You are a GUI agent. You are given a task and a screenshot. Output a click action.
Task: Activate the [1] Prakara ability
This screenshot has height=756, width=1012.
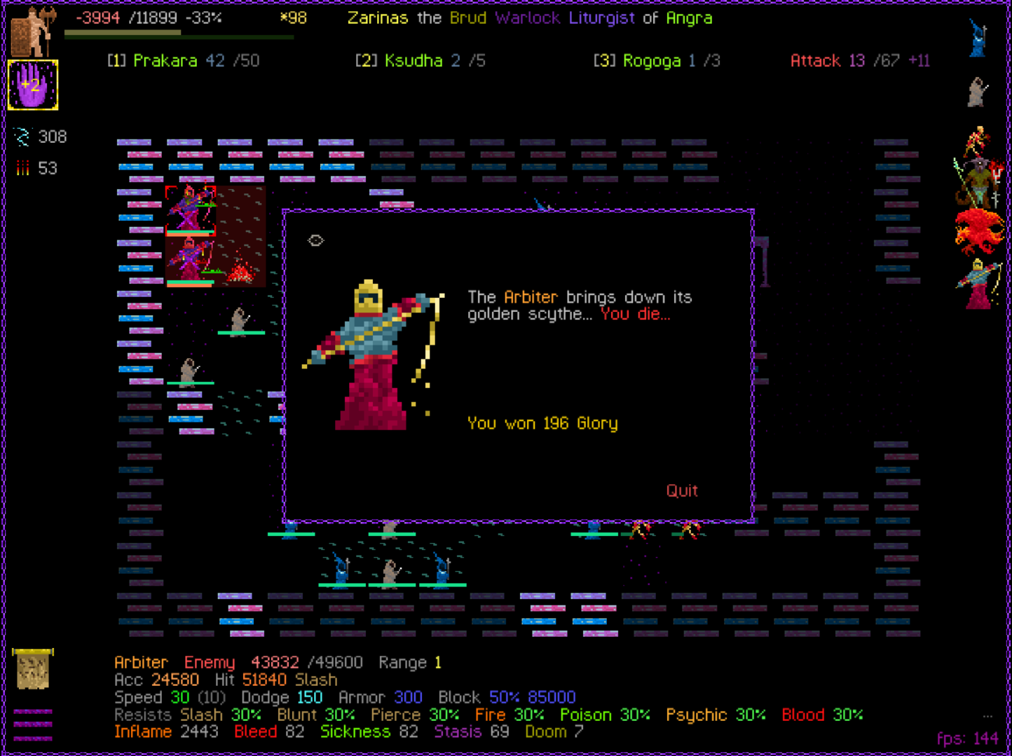183,61
